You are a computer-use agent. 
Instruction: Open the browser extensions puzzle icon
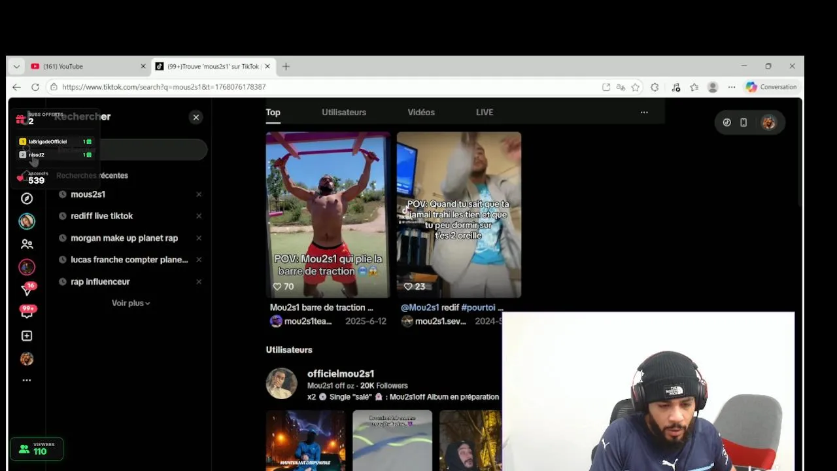click(655, 87)
